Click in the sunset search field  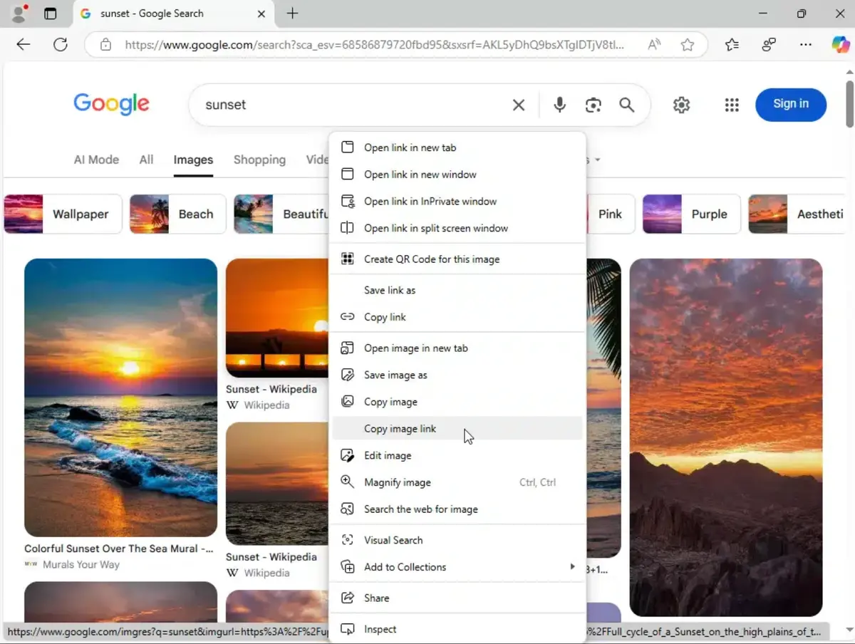(x=353, y=105)
